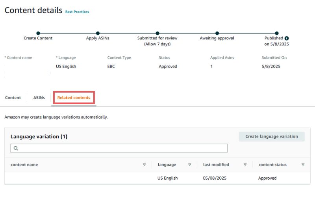This screenshot has width=315, height=197.
Task: Select the Apply ASINs step dot
Action: coord(98,33)
